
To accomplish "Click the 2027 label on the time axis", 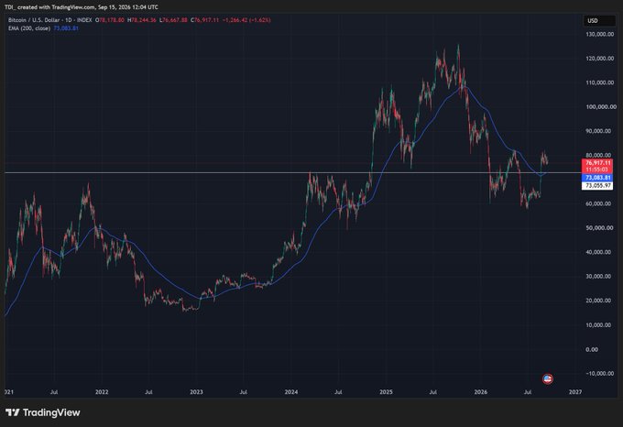I will 575,392.
